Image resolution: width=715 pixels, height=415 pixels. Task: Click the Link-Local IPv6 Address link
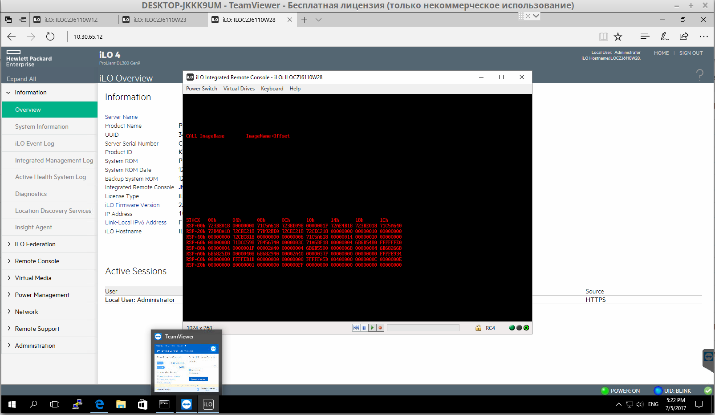pos(136,223)
